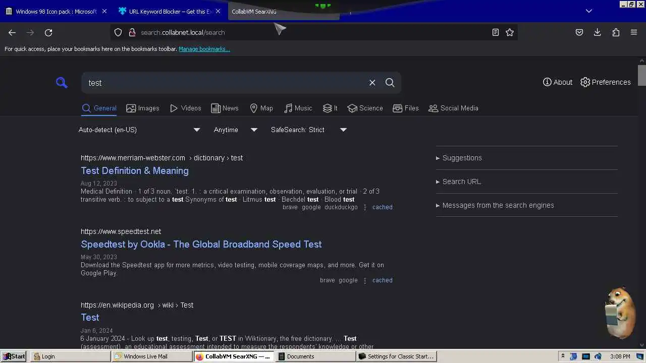
Task: Open the Pocket save icon
Action: [579, 32]
